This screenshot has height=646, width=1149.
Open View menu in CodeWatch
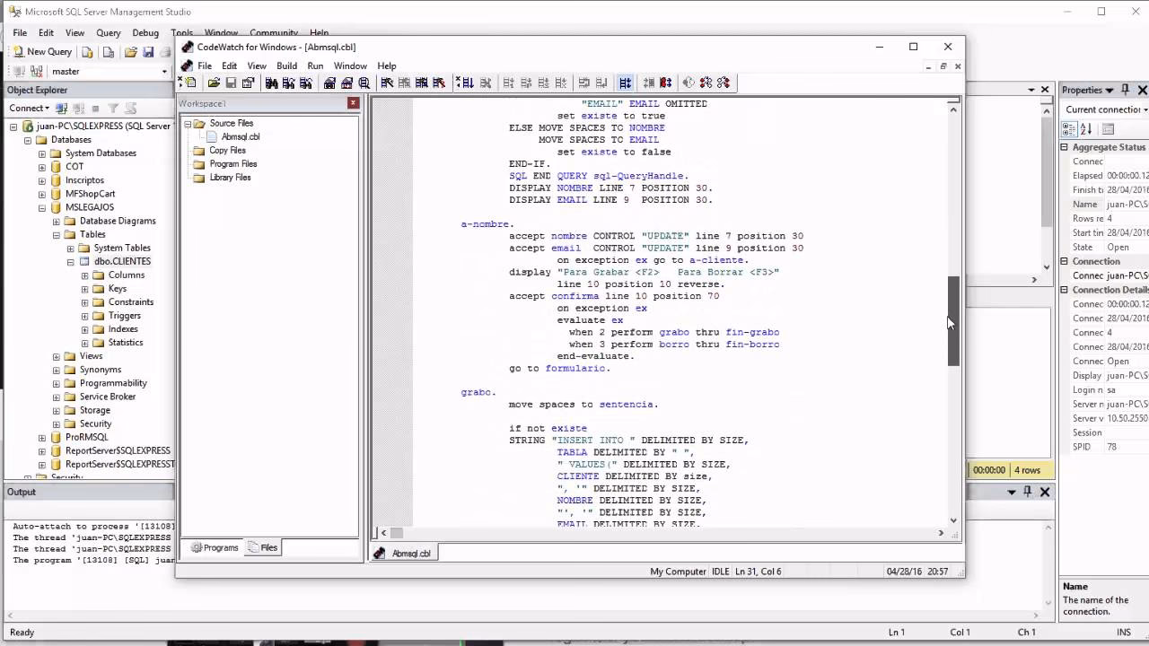coord(257,65)
